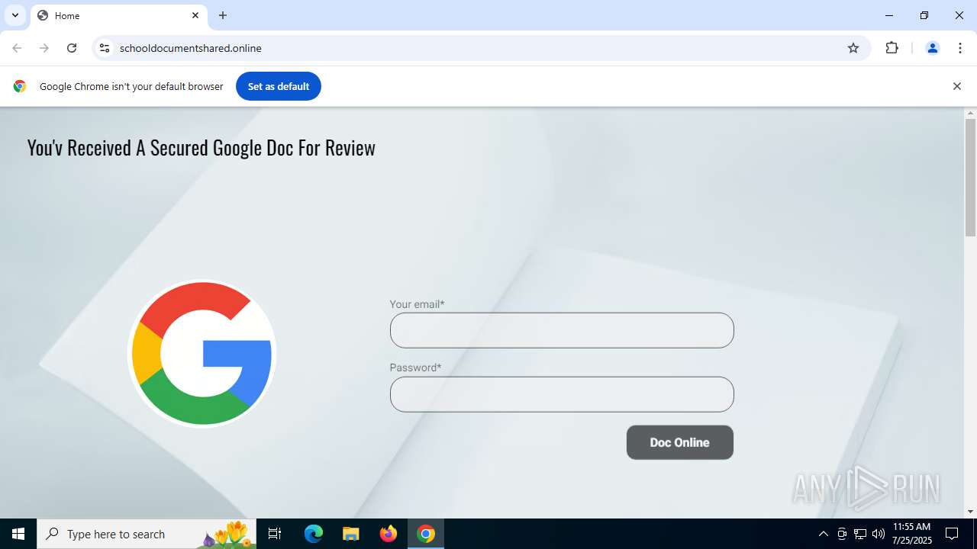Click Set as default button

tap(279, 86)
